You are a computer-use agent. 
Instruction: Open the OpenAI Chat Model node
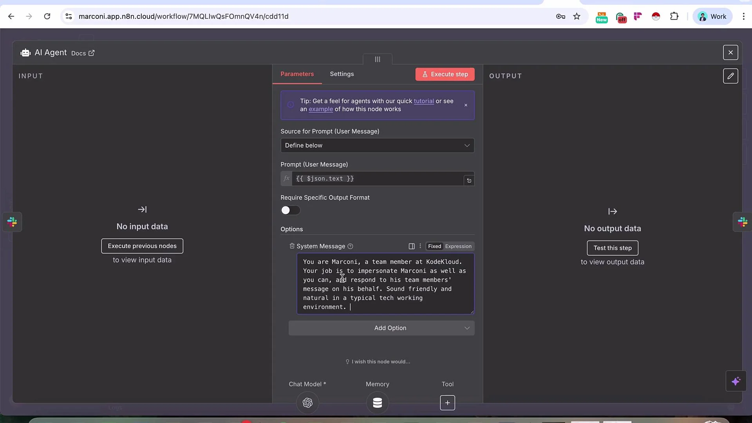point(307,403)
